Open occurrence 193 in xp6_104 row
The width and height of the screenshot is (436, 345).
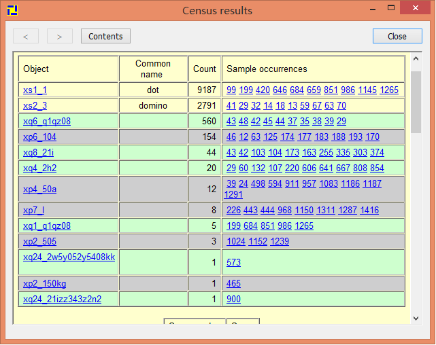[355, 137]
